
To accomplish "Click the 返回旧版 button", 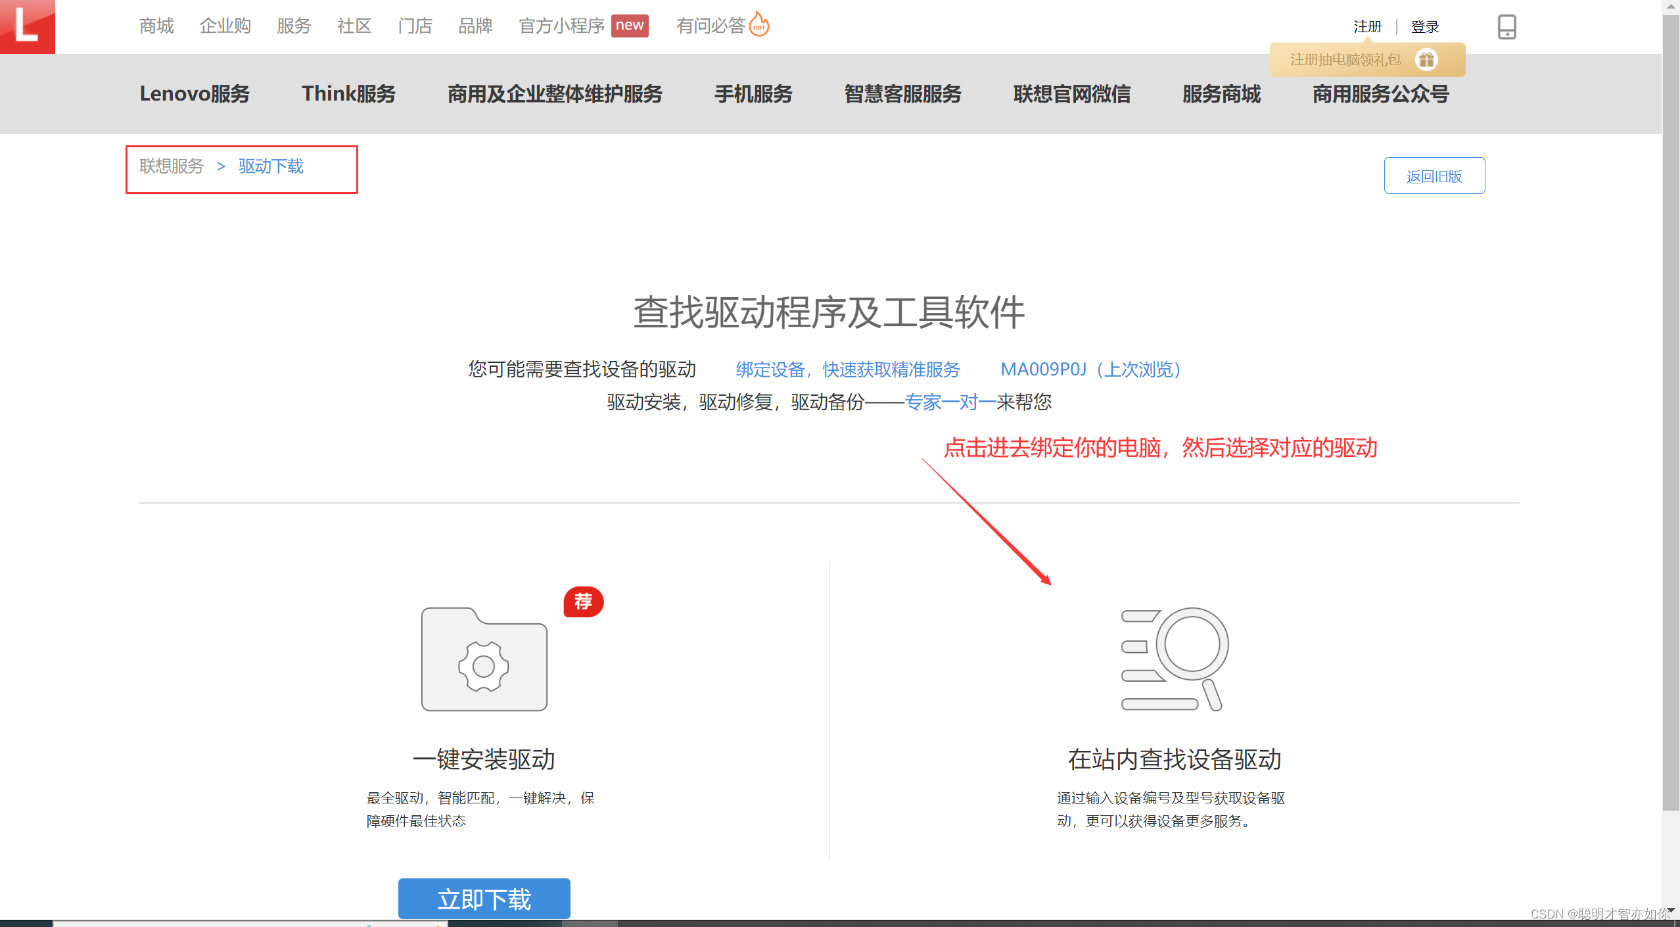I will click(1434, 176).
